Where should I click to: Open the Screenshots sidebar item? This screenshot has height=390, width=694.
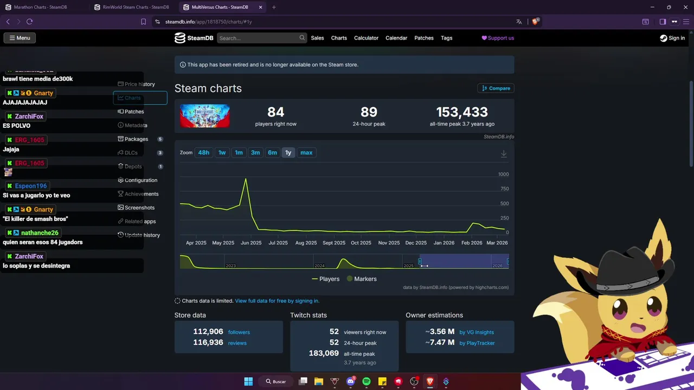[140, 207]
